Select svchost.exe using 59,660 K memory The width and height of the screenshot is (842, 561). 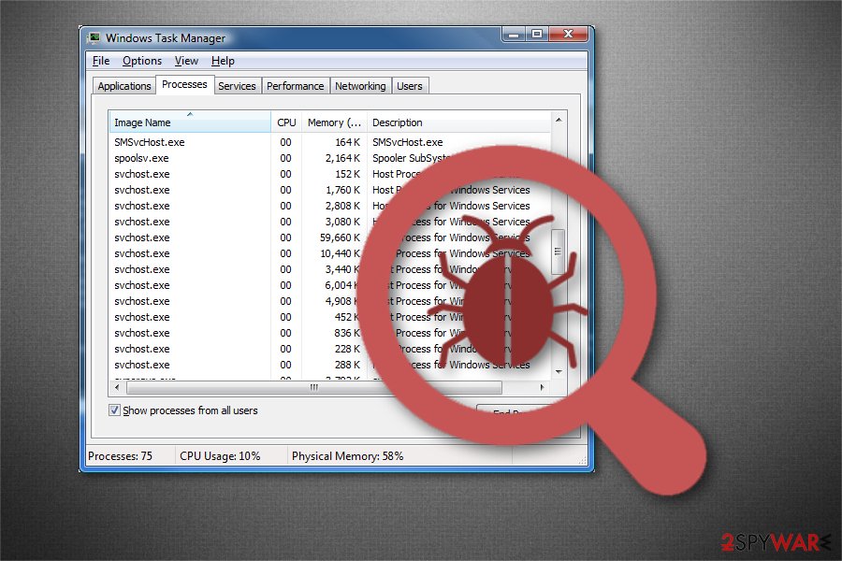(x=329, y=237)
